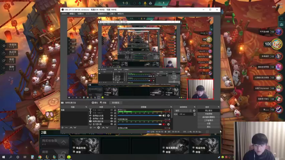285x160 pixels.
Task: Add a new source with the plus icon
Action: [x=91, y=128]
